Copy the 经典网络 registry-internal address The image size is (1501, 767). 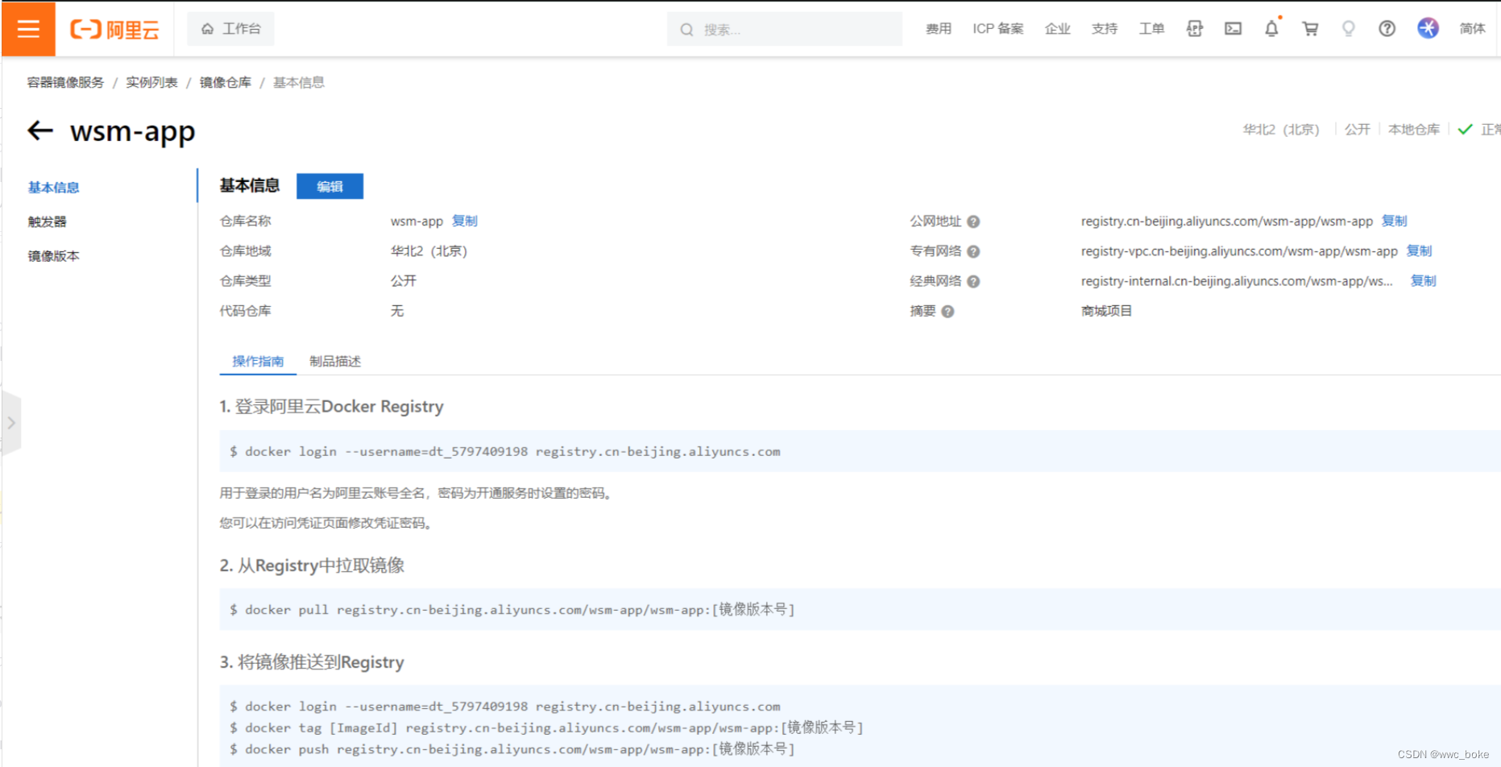click(x=1424, y=280)
